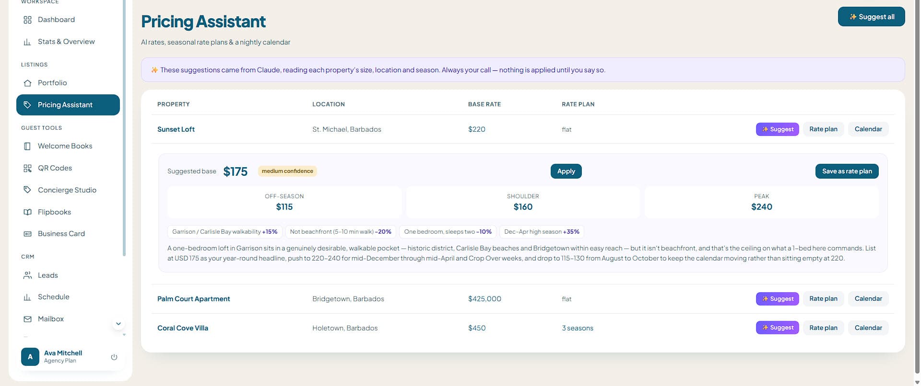Go to Dashboard in the sidebar

tap(68, 20)
